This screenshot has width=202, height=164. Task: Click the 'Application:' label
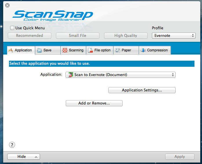coord(51,74)
